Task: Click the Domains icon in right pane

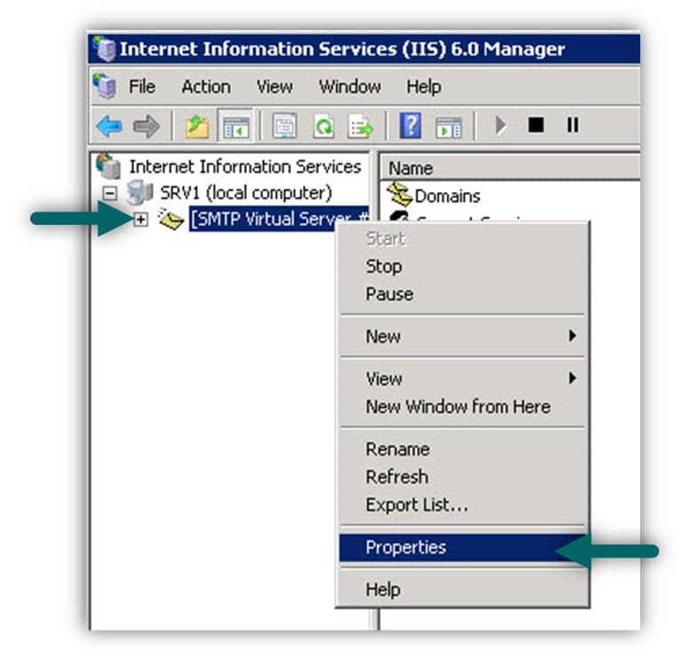Action: 400,195
